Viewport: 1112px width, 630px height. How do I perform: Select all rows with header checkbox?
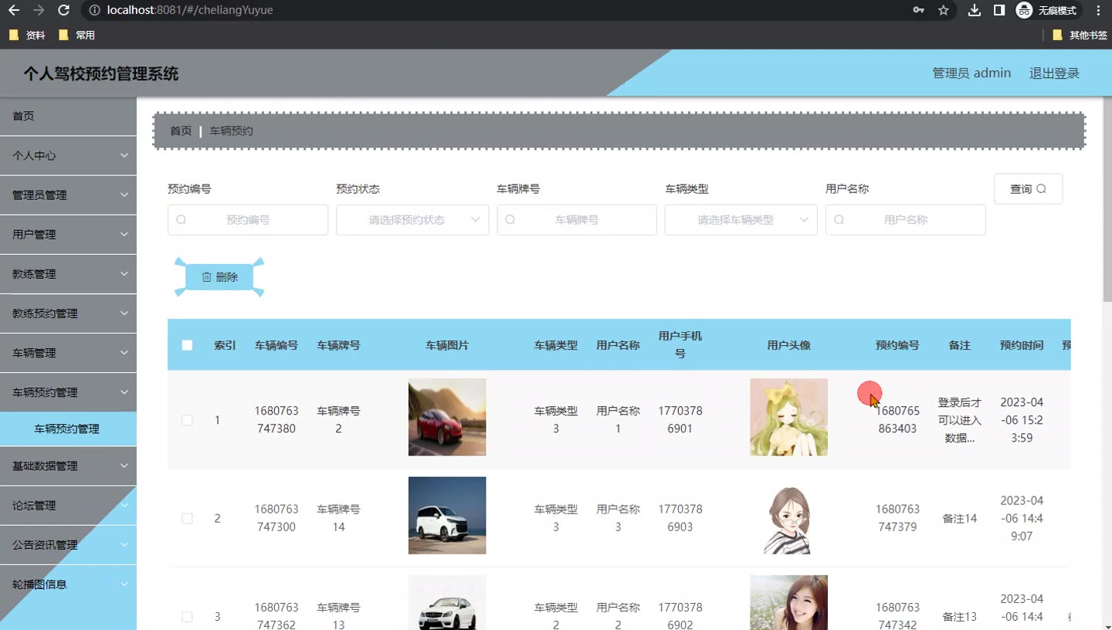[187, 345]
